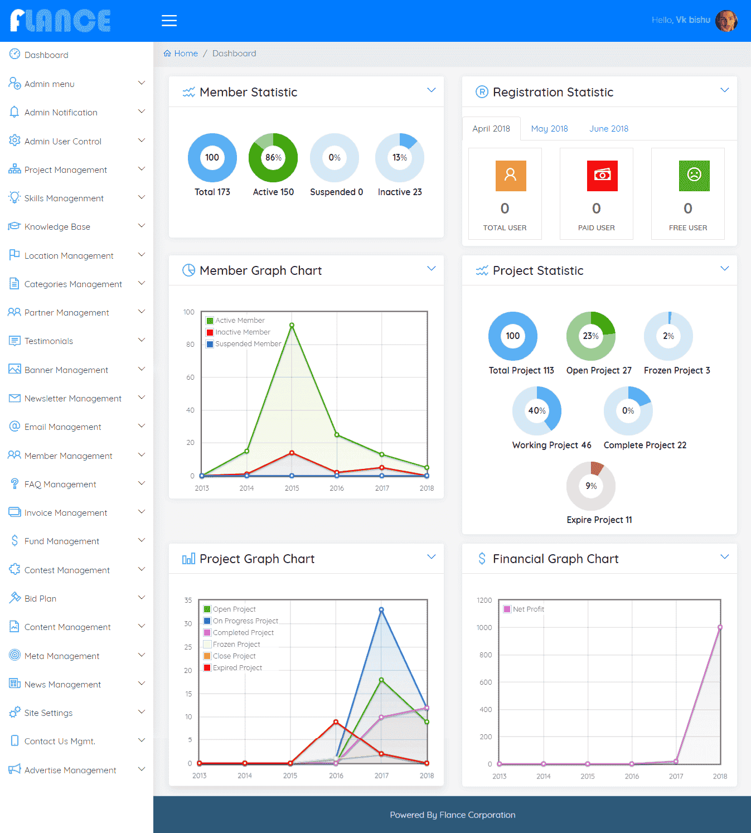Select the June 2018 tab
The image size is (751, 833).
click(608, 129)
